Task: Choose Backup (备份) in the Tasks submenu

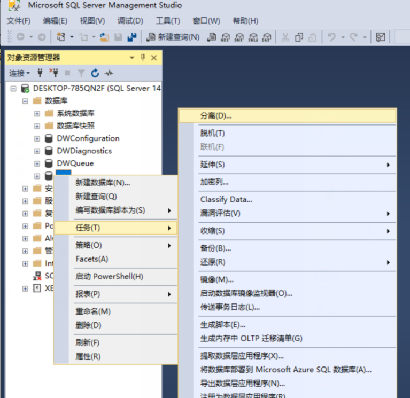Action: tap(288, 248)
